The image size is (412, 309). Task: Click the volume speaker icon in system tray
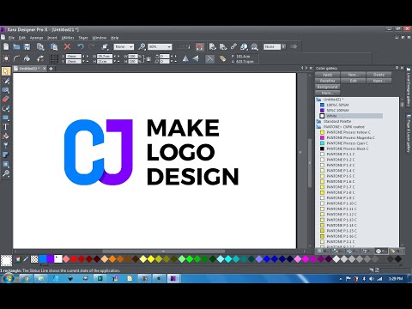372,278
